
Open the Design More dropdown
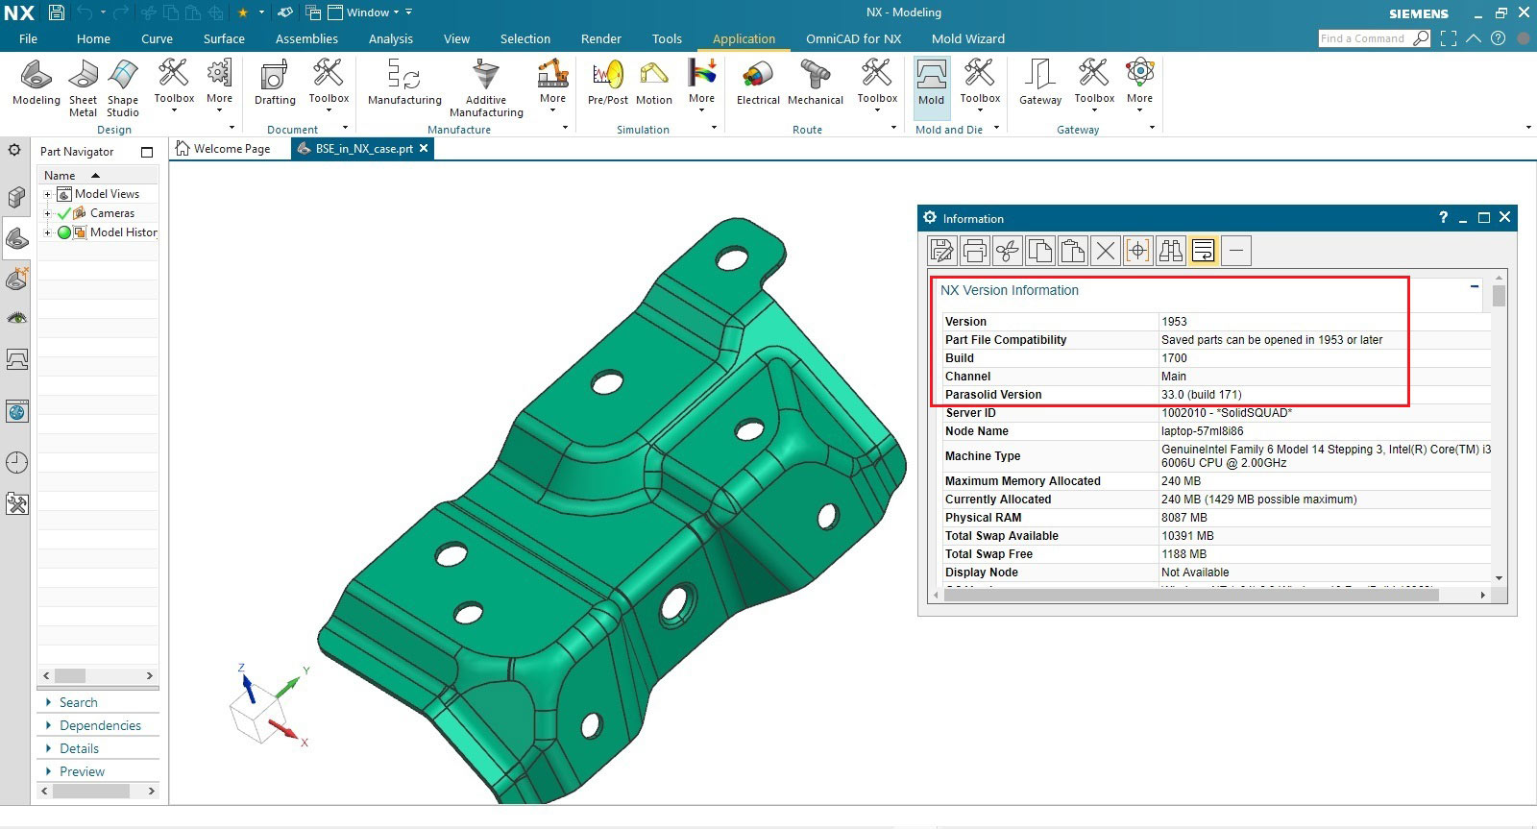tap(219, 86)
